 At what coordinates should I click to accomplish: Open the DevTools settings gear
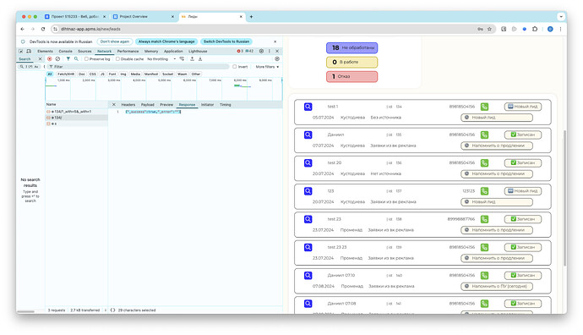click(x=261, y=51)
